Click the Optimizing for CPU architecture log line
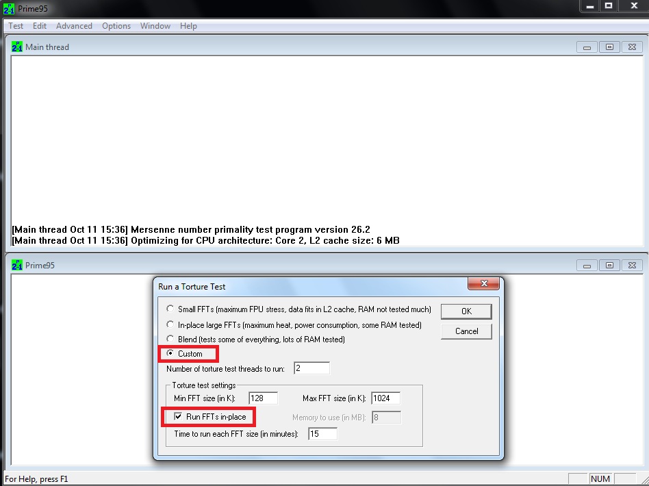Viewport: 649px width, 486px height. [205, 240]
